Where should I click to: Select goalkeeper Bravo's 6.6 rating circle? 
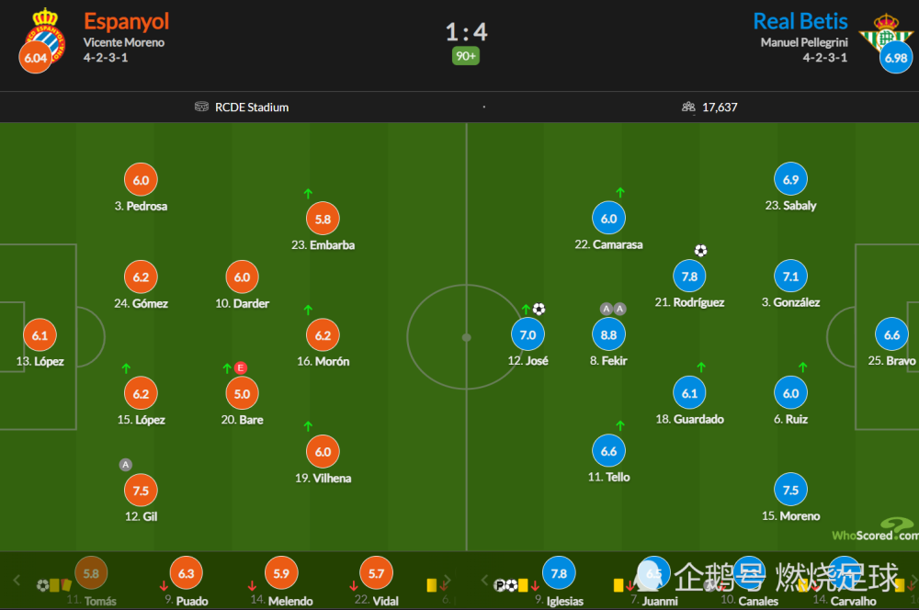pyautogui.click(x=891, y=334)
